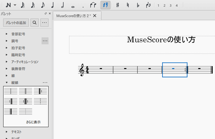This screenshot has height=139, width=215.
Task: Select double barline in palette
Action: pyautogui.click(x=26, y=91)
